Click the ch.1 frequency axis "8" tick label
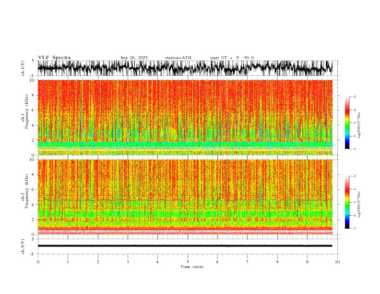Screen dimensions: 380x294 coord(34,95)
